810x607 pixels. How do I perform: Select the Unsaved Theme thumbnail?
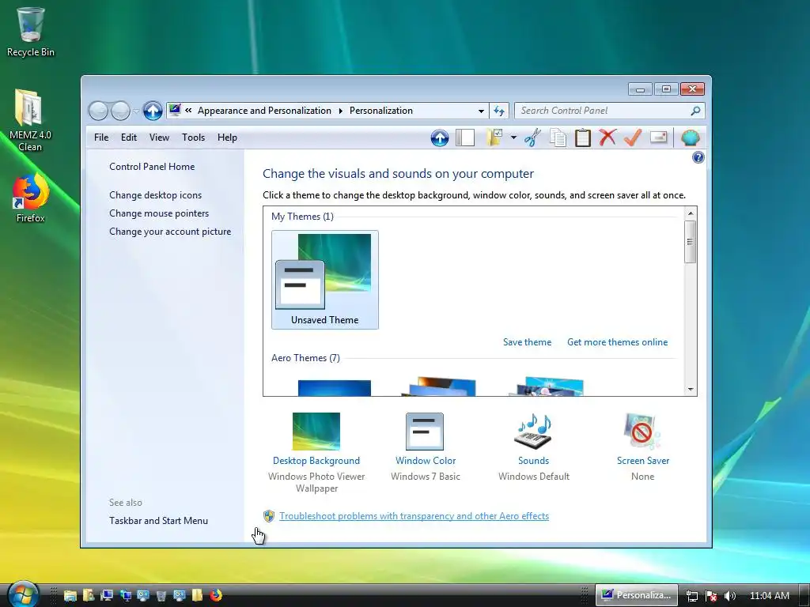[x=325, y=280]
